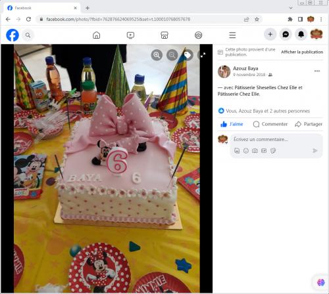The width and height of the screenshot is (329, 294).
Task: Expand the tab search chevron
Action: [291, 8]
